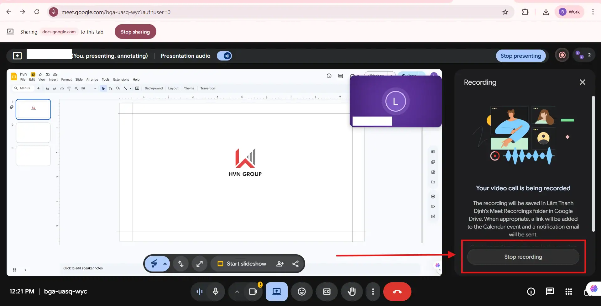Expand audio and video settings arrow
The width and height of the screenshot is (601, 306).
pyautogui.click(x=237, y=292)
